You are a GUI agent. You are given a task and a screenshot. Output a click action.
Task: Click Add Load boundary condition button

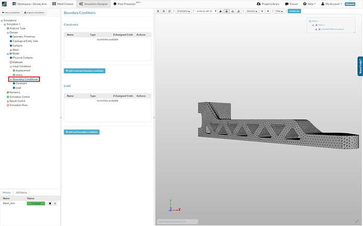[82, 132]
